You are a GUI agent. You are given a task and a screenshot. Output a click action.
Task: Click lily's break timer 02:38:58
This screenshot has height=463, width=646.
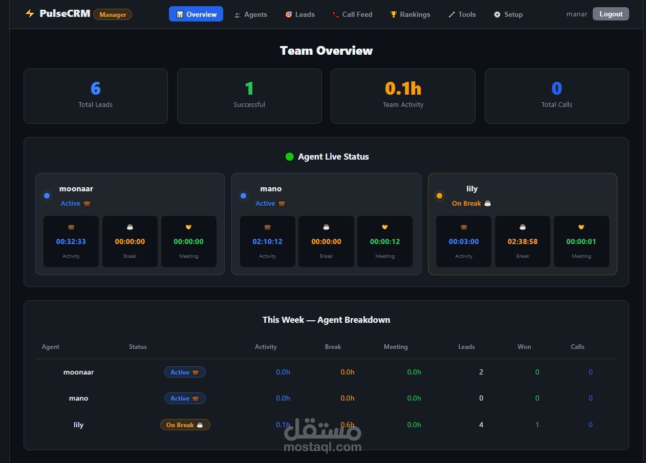(x=523, y=241)
